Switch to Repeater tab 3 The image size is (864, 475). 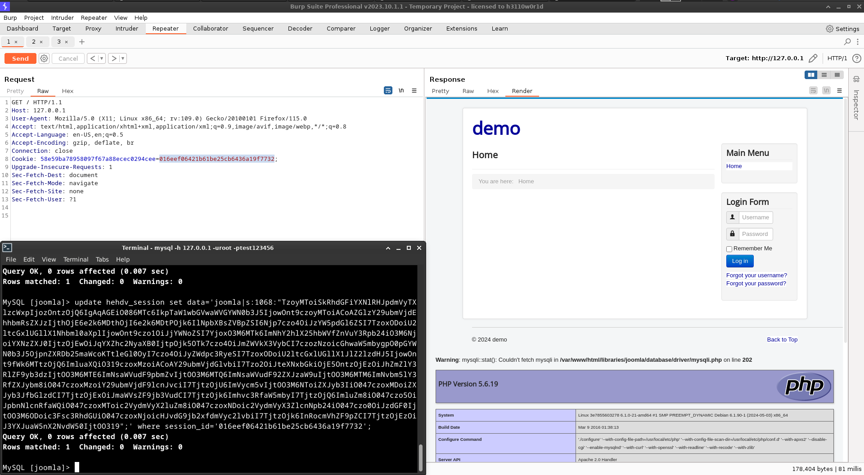(58, 42)
